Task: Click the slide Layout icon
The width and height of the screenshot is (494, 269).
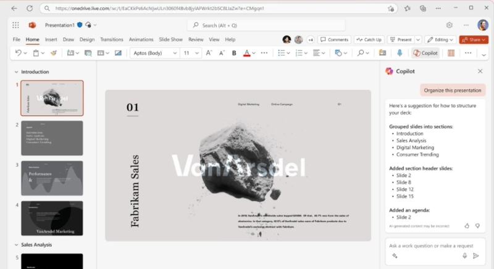Action: (101, 53)
